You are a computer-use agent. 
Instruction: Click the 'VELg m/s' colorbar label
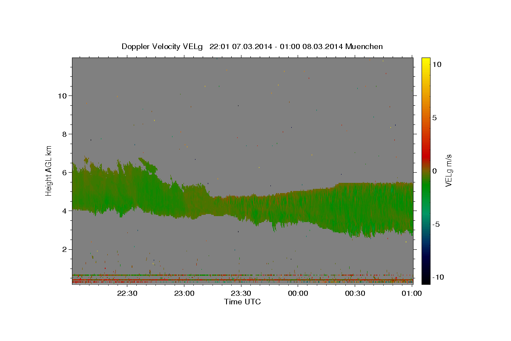pyautogui.click(x=448, y=170)
